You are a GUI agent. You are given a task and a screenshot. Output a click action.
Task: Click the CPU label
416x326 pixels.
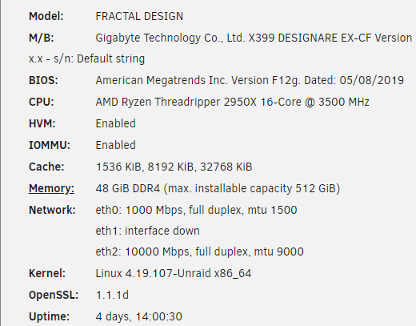click(42, 102)
